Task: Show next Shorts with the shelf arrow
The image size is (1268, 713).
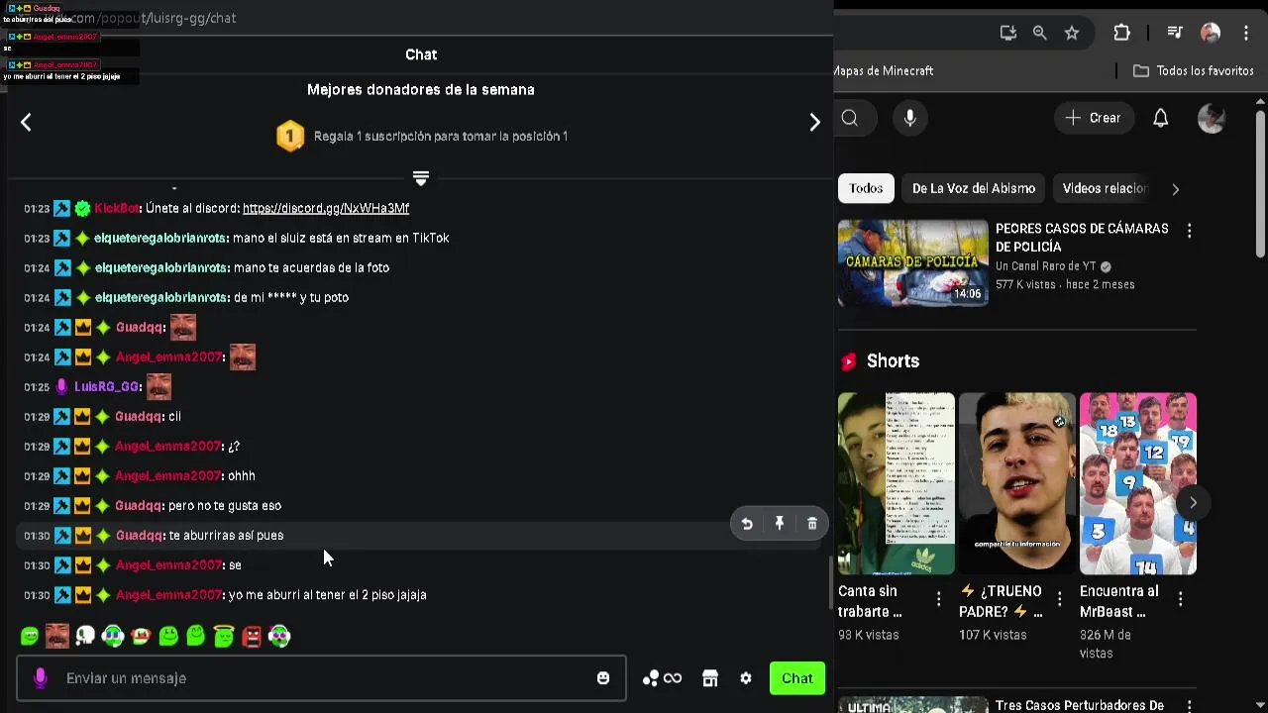Action: (x=1193, y=503)
